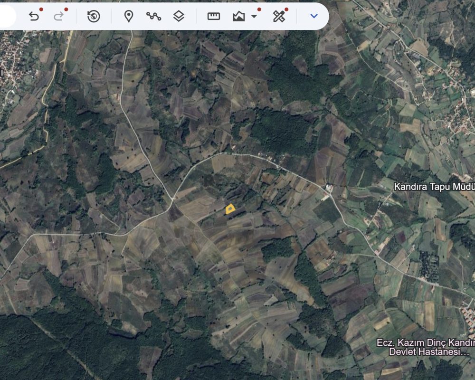The width and height of the screenshot is (475, 380).
Task: Click the Kandıra Tapu Müdü map label
Action: pyautogui.click(x=434, y=187)
